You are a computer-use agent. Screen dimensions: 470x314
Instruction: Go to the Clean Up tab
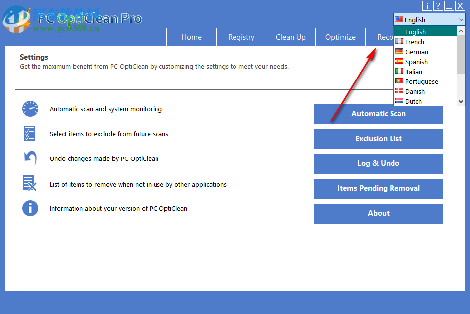click(x=291, y=37)
